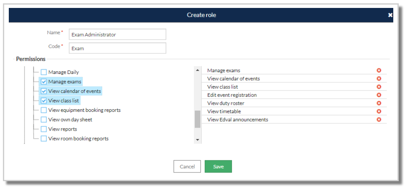The width and height of the screenshot is (405, 187).
Task: Check View equipment booking reports
Action: tap(44, 110)
